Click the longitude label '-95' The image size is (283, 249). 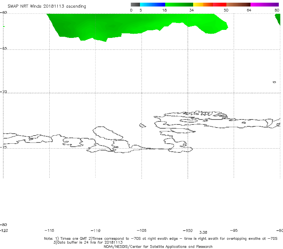234,230
